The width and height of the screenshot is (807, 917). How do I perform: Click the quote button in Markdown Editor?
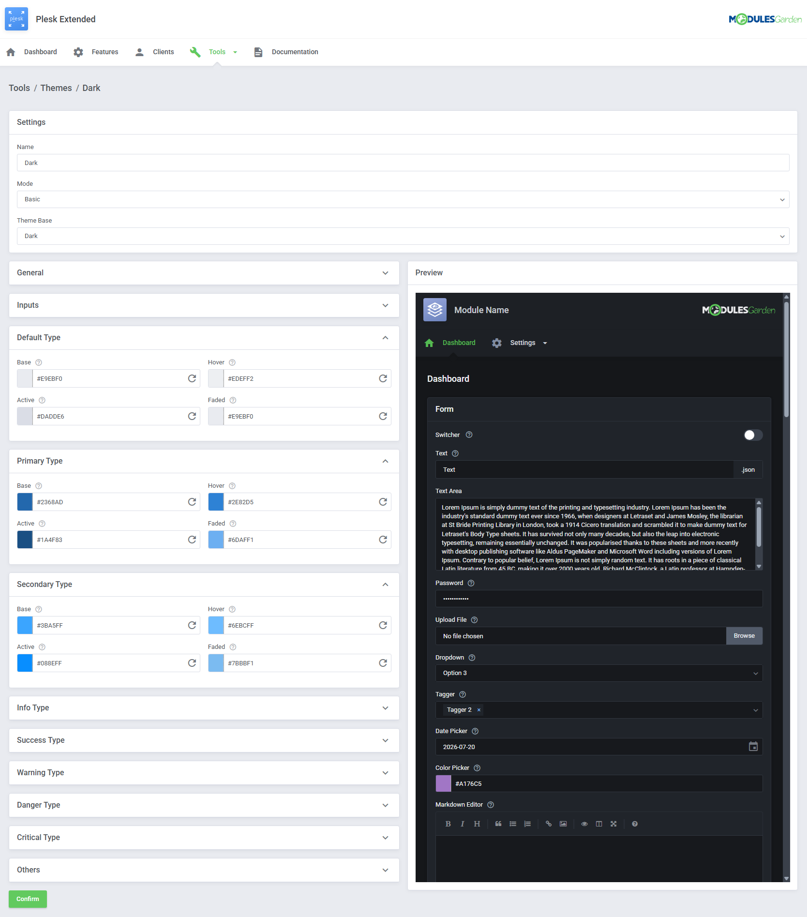[498, 824]
